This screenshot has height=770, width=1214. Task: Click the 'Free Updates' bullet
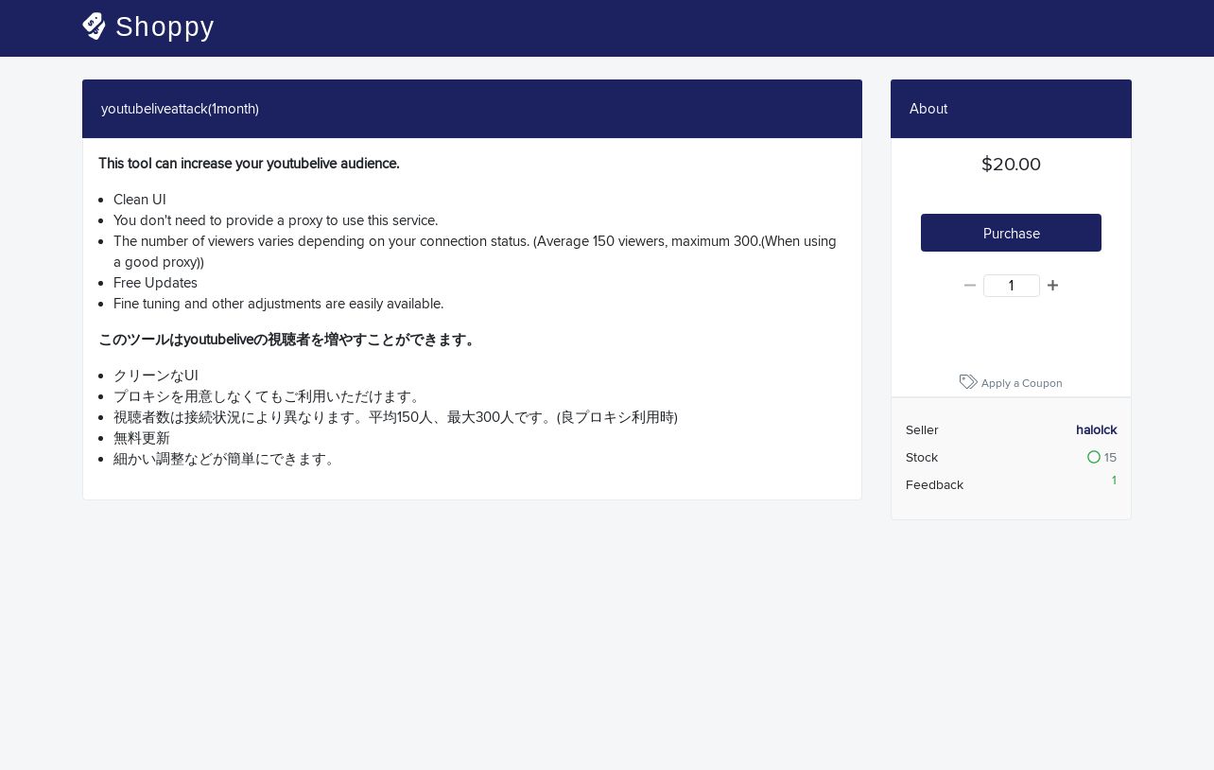pos(155,283)
